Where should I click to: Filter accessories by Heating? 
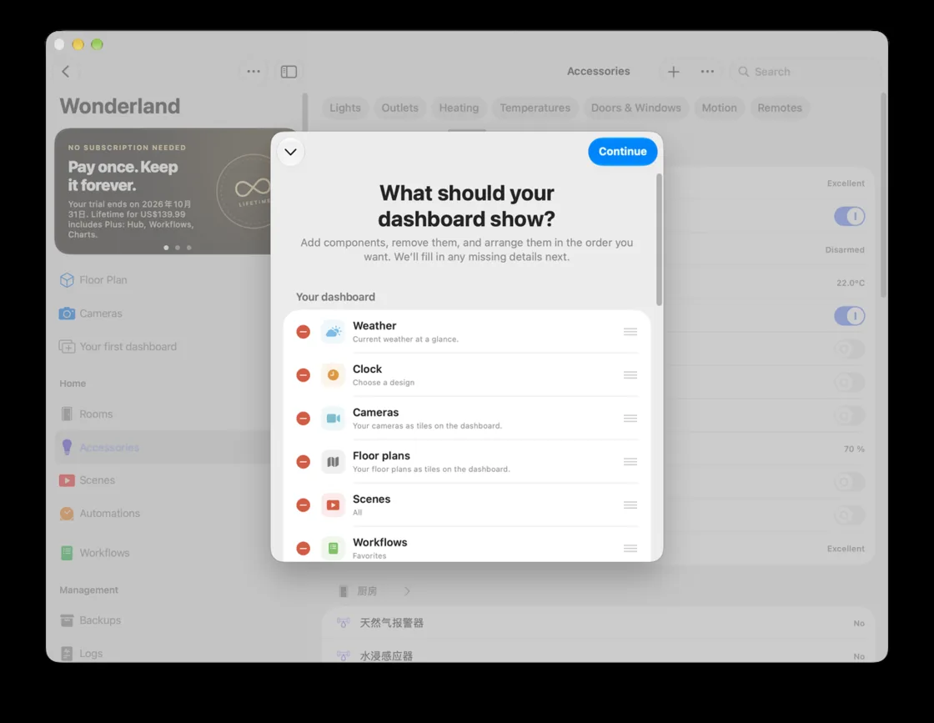pyautogui.click(x=459, y=108)
